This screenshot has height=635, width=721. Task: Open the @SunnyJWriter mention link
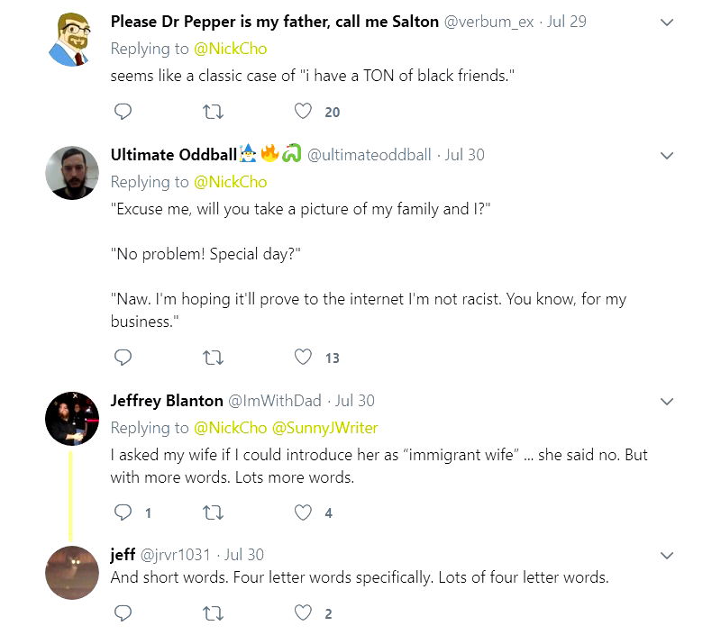tap(325, 428)
